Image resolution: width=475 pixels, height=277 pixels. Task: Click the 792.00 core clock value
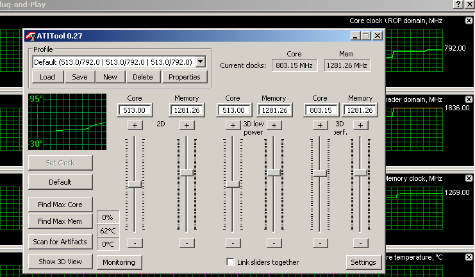(x=455, y=48)
